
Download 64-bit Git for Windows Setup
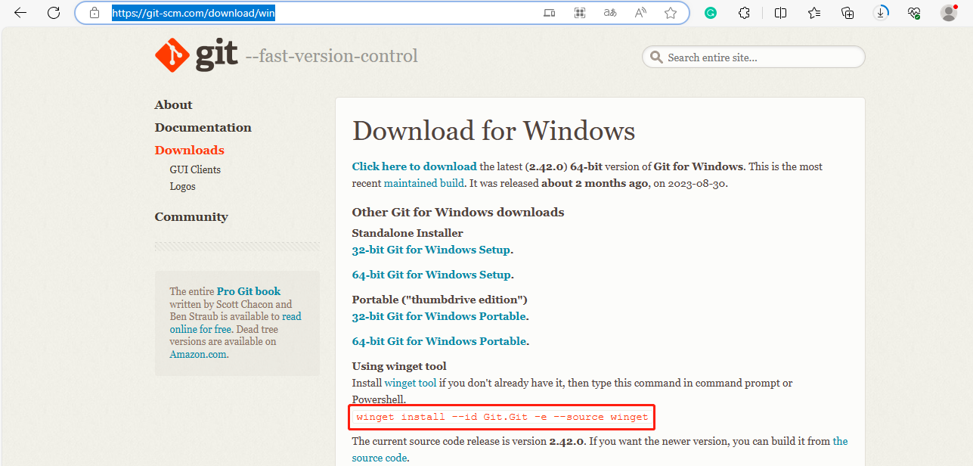click(432, 275)
